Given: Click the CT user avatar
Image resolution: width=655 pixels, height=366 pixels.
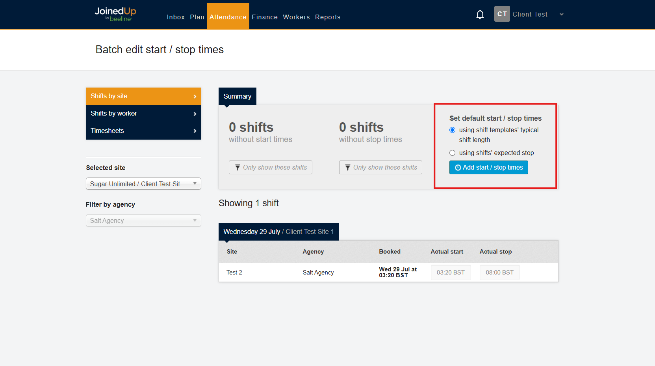Looking at the screenshot, I should (502, 14).
